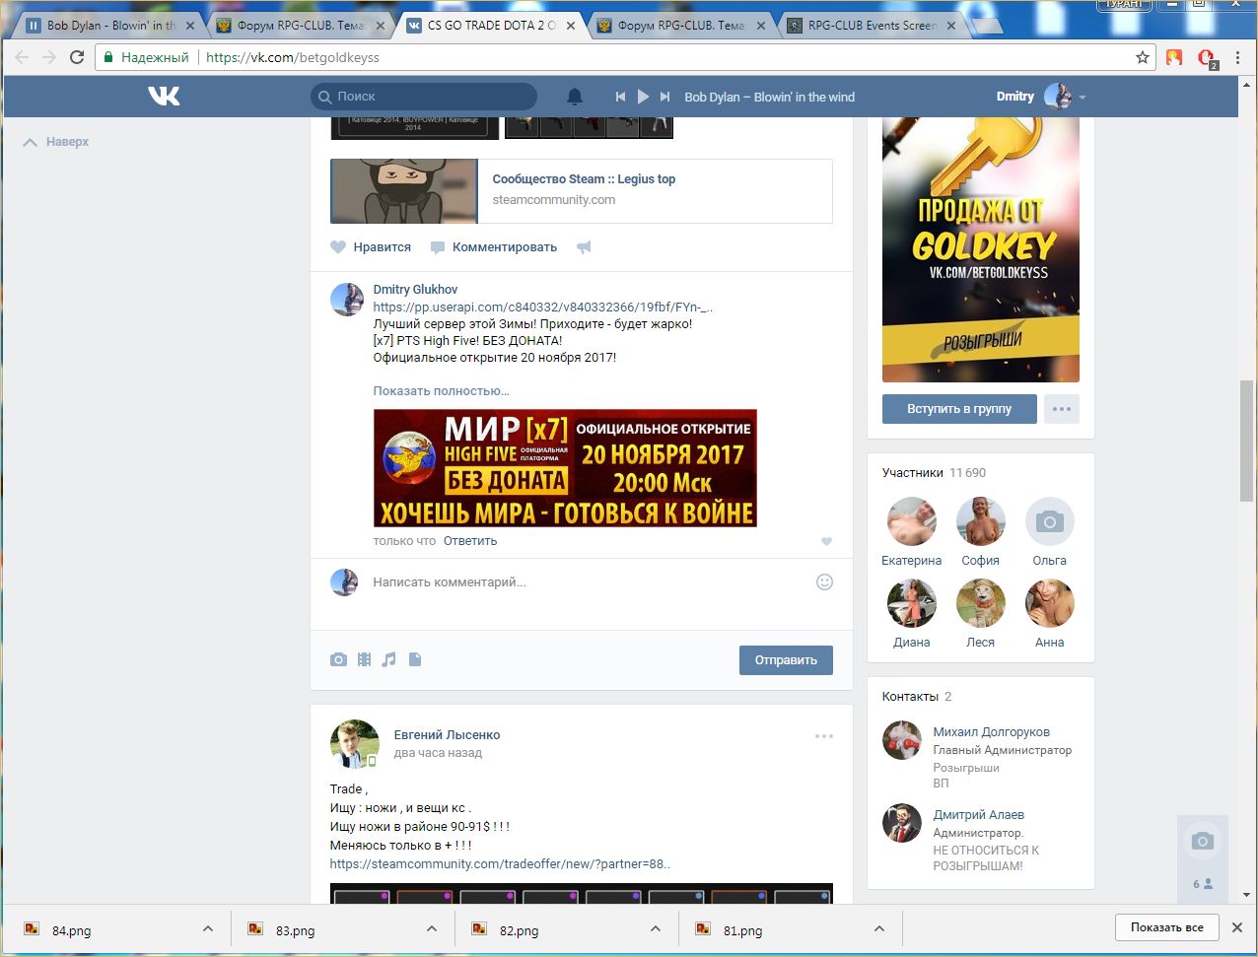
Task: Click Наверх to go to top
Action: tap(56, 142)
